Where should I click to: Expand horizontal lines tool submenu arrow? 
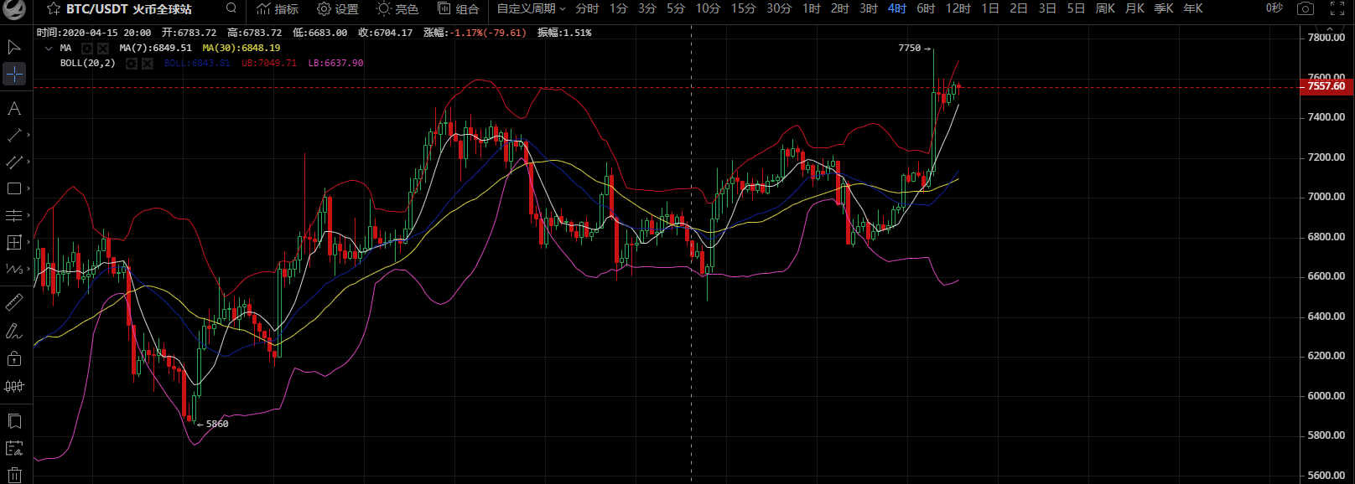click(29, 215)
